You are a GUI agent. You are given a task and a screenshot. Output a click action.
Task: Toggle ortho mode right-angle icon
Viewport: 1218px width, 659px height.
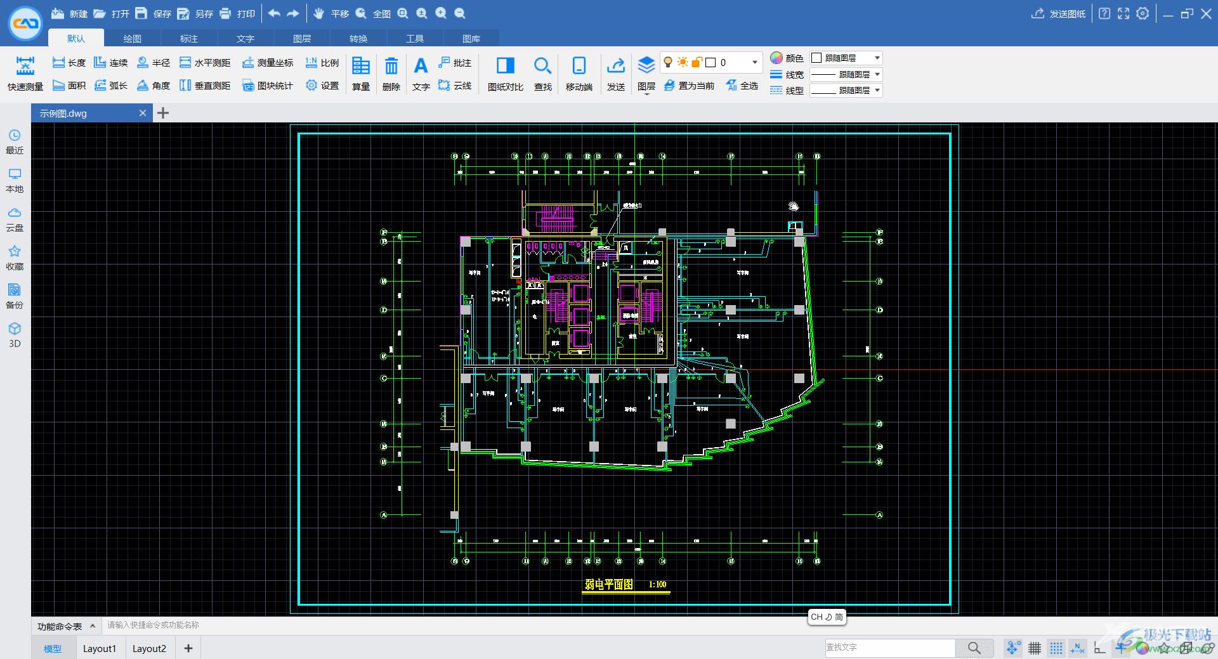[1099, 648]
